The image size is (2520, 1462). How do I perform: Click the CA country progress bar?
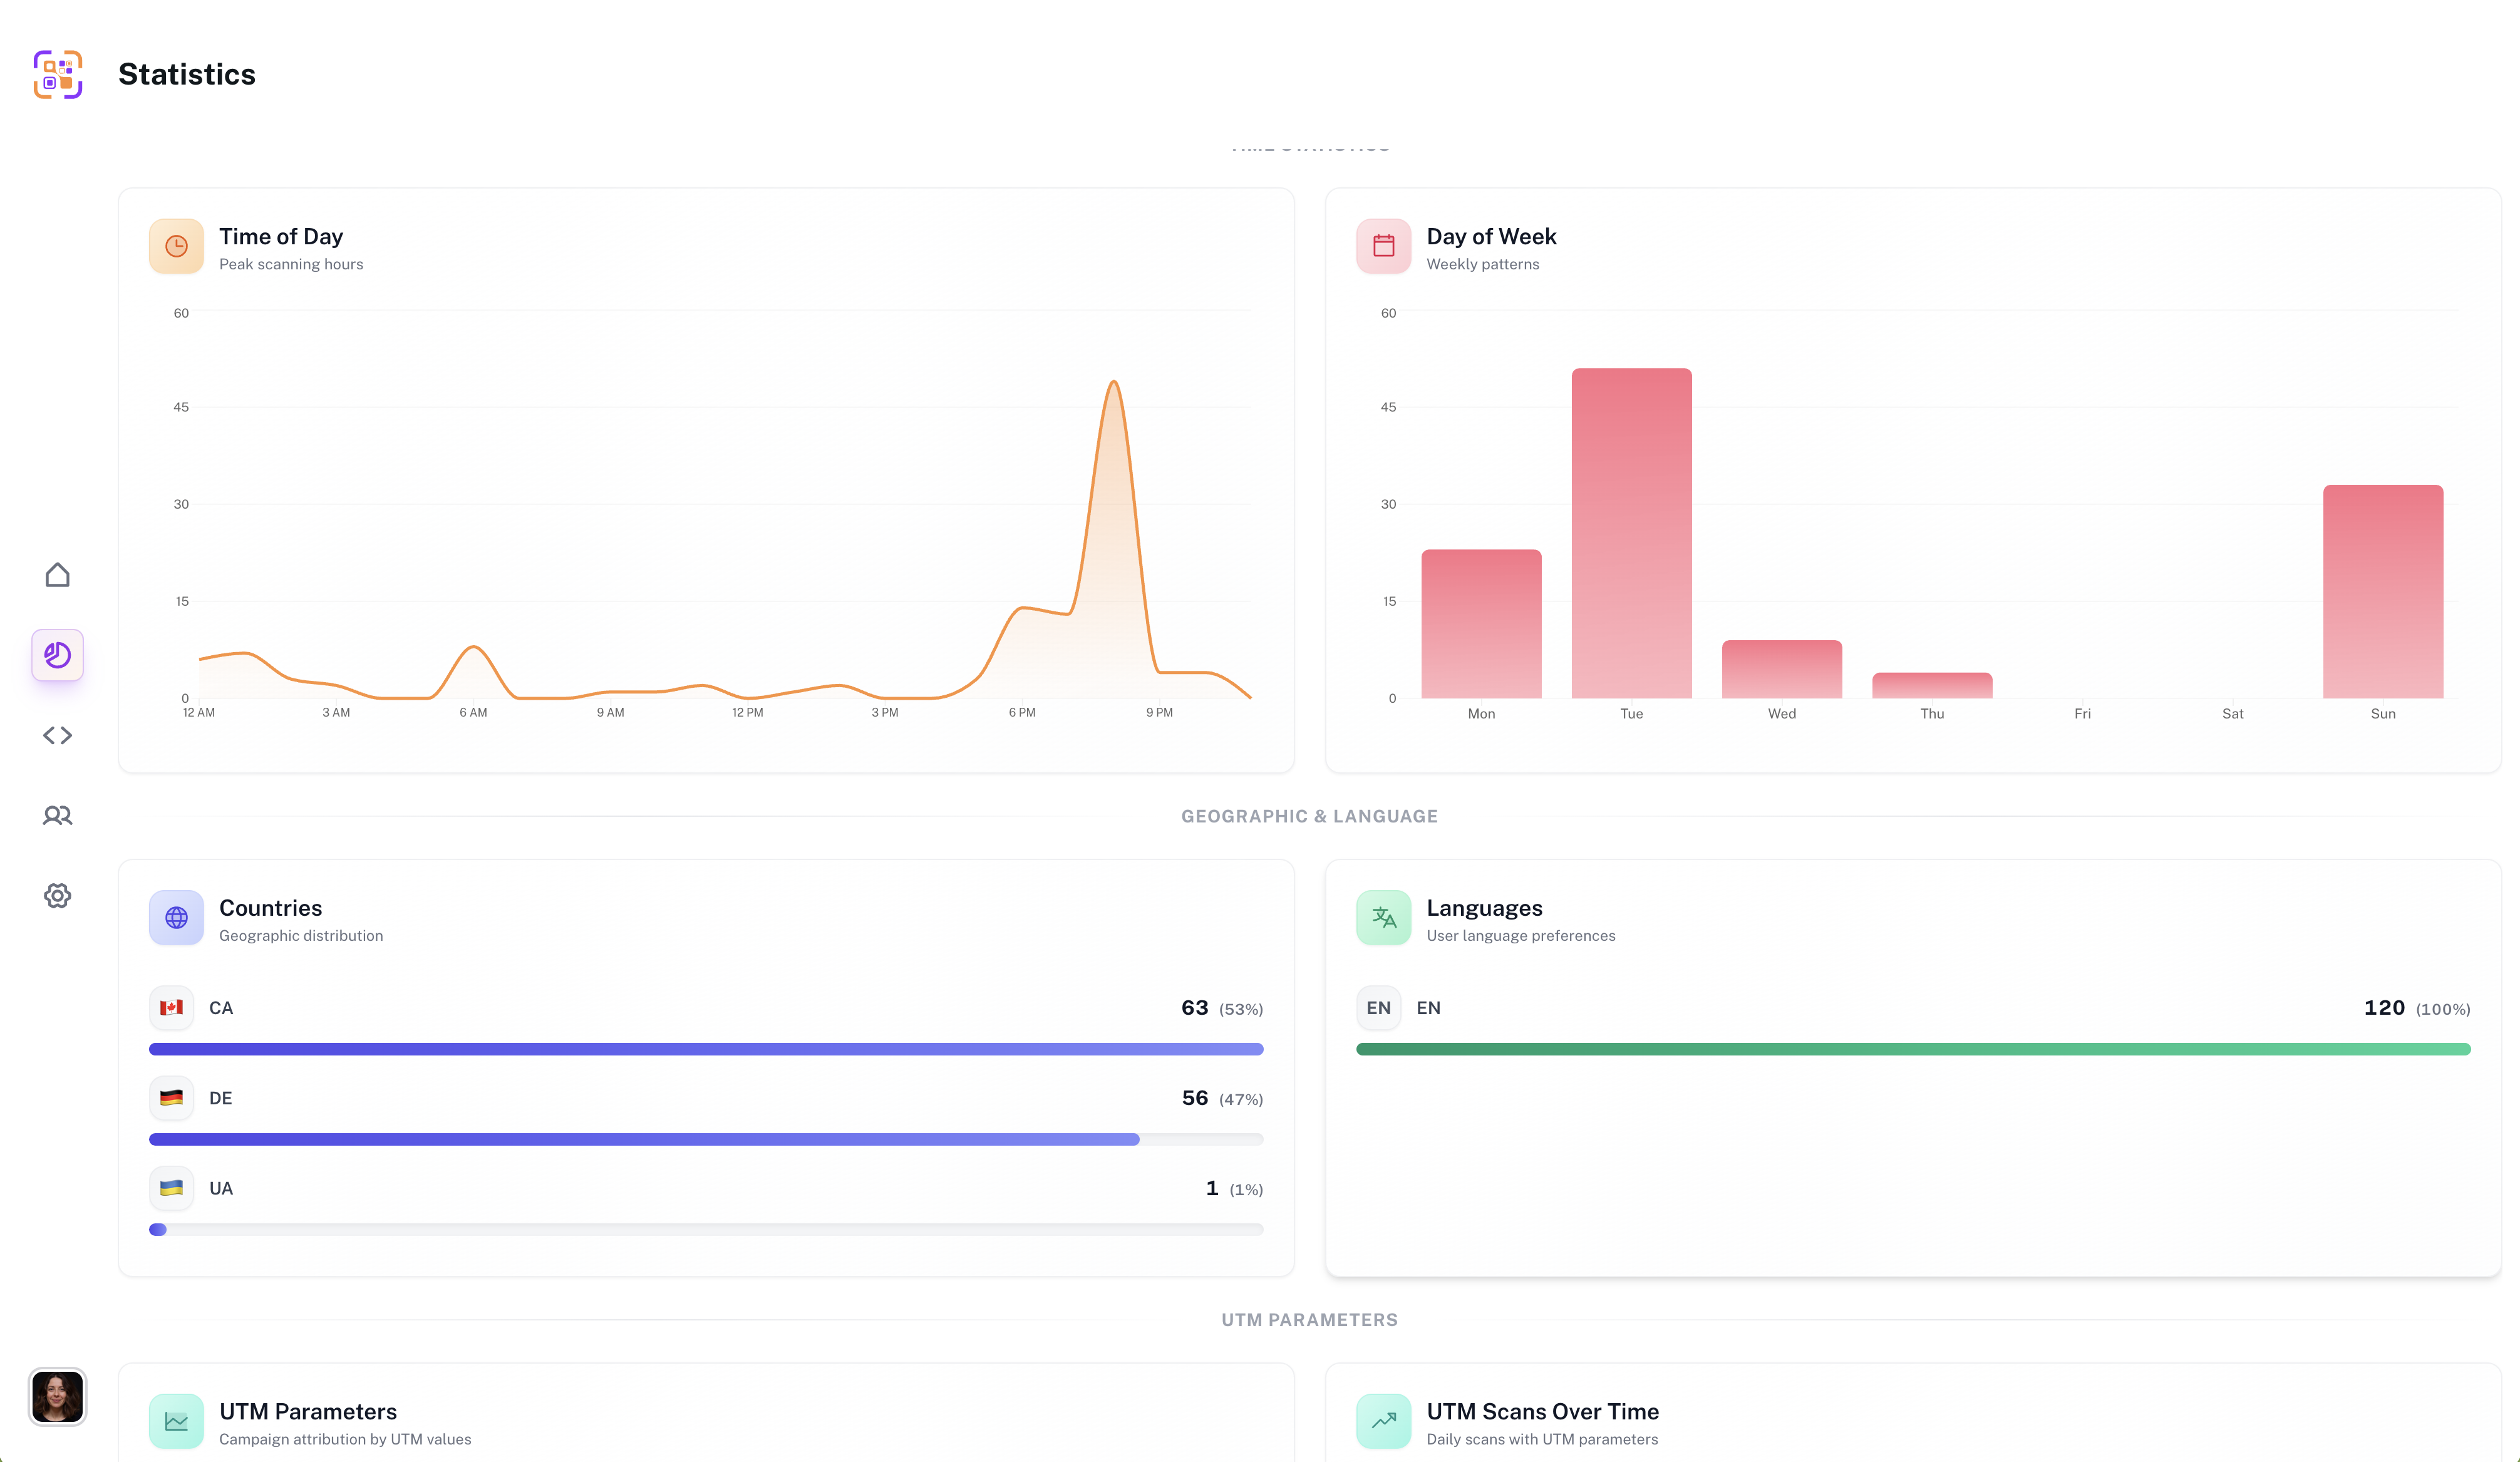pyautogui.click(x=706, y=1049)
